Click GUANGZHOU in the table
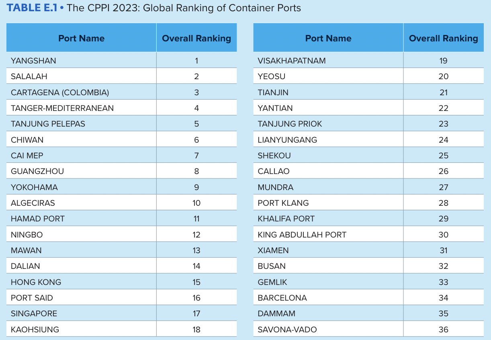The height and width of the screenshot is (340, 491). (x=37, y=171)
